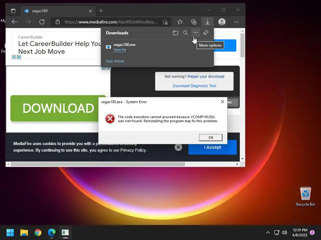Click the red error icon in dialog

(x=110, y=119)
